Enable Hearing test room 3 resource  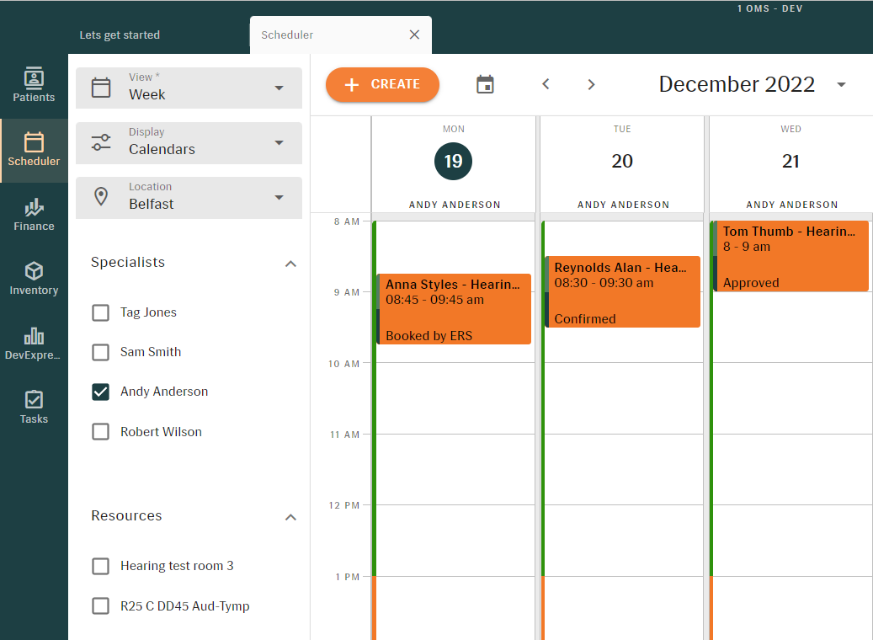(x=101, y=566)
